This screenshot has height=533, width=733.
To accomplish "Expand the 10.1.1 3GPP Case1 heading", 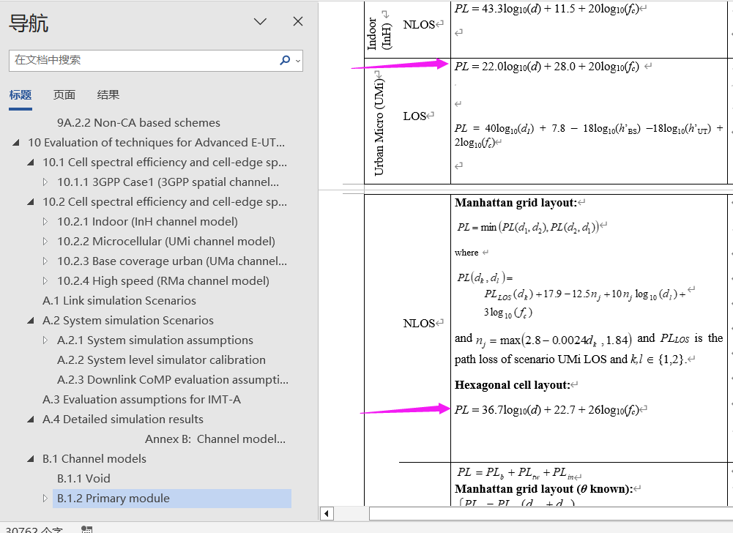I will 45,182.
